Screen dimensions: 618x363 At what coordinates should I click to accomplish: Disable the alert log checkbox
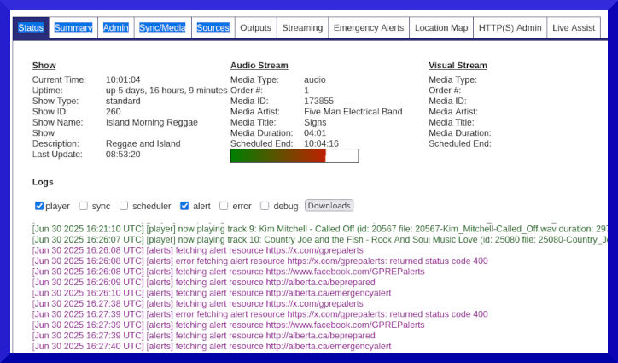(x=184, y=206)
